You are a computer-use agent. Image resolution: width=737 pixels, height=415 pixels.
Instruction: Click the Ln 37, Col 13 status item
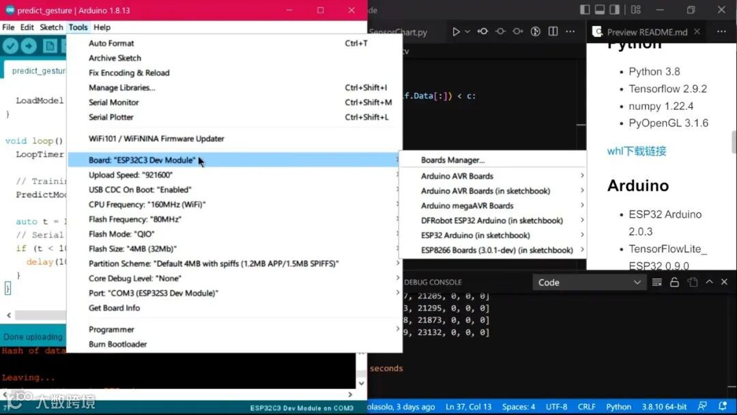[468, 407]
